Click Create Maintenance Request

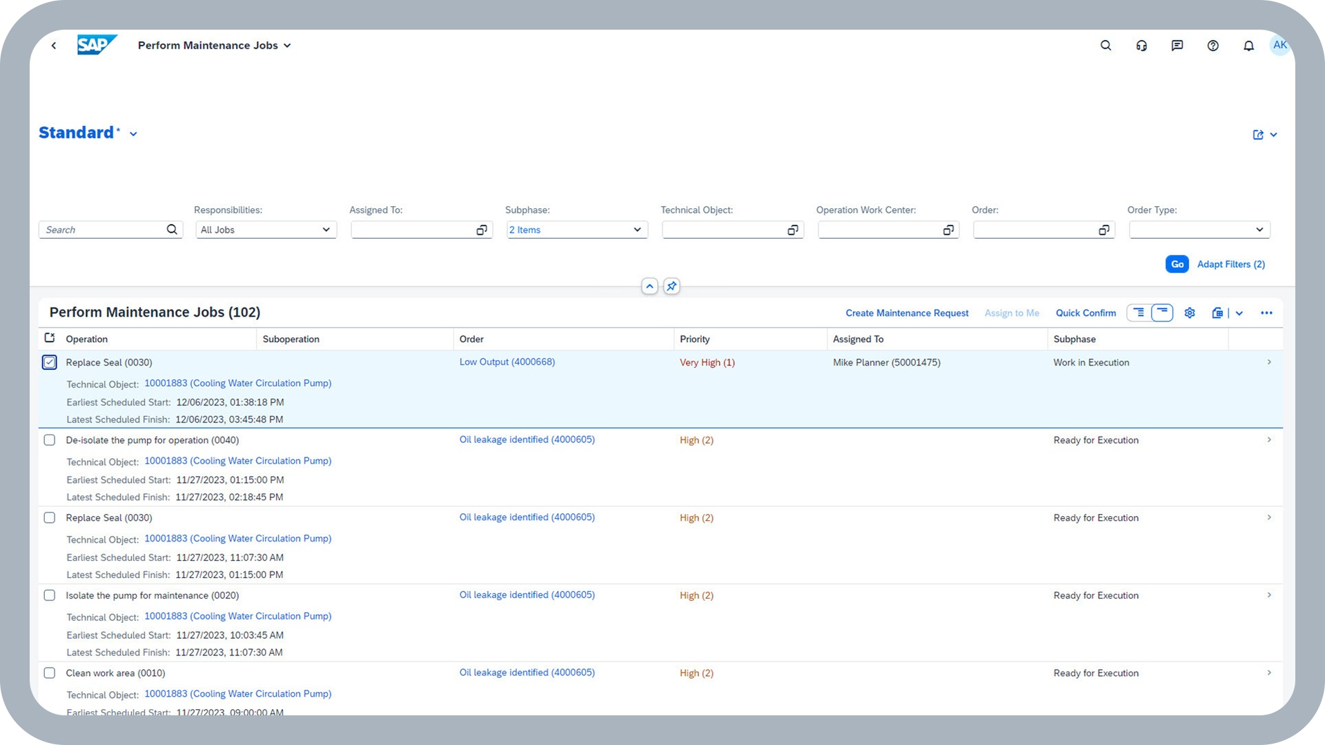click(x=907, y=313)
